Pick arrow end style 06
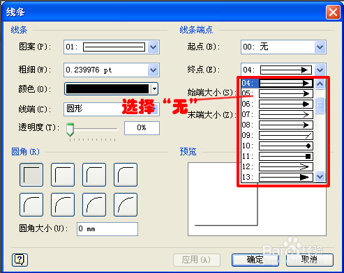The height and width of the screenshot is (273, 344). coord(277,104)
